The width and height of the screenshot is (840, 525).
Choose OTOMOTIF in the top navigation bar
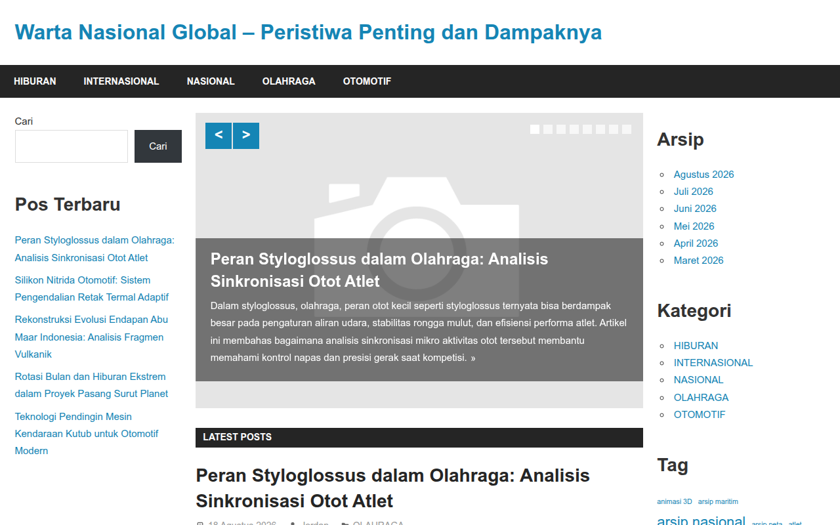367,81
